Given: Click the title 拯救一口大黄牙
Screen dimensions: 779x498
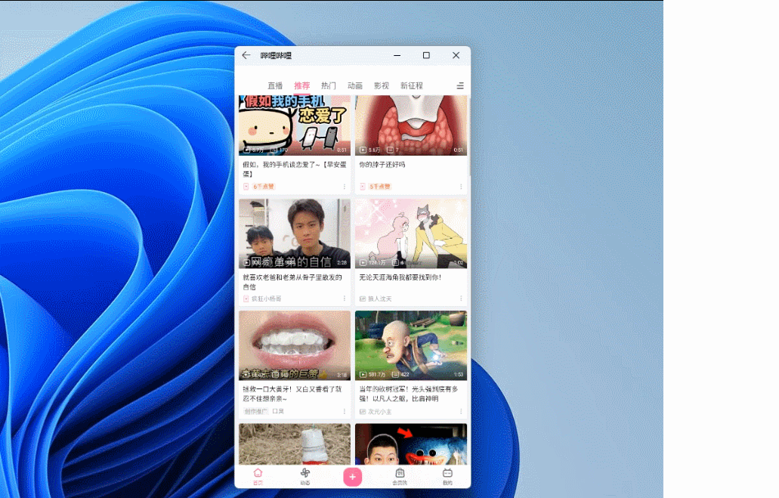Looking at the screenshot, I should [x=292, y=394].
